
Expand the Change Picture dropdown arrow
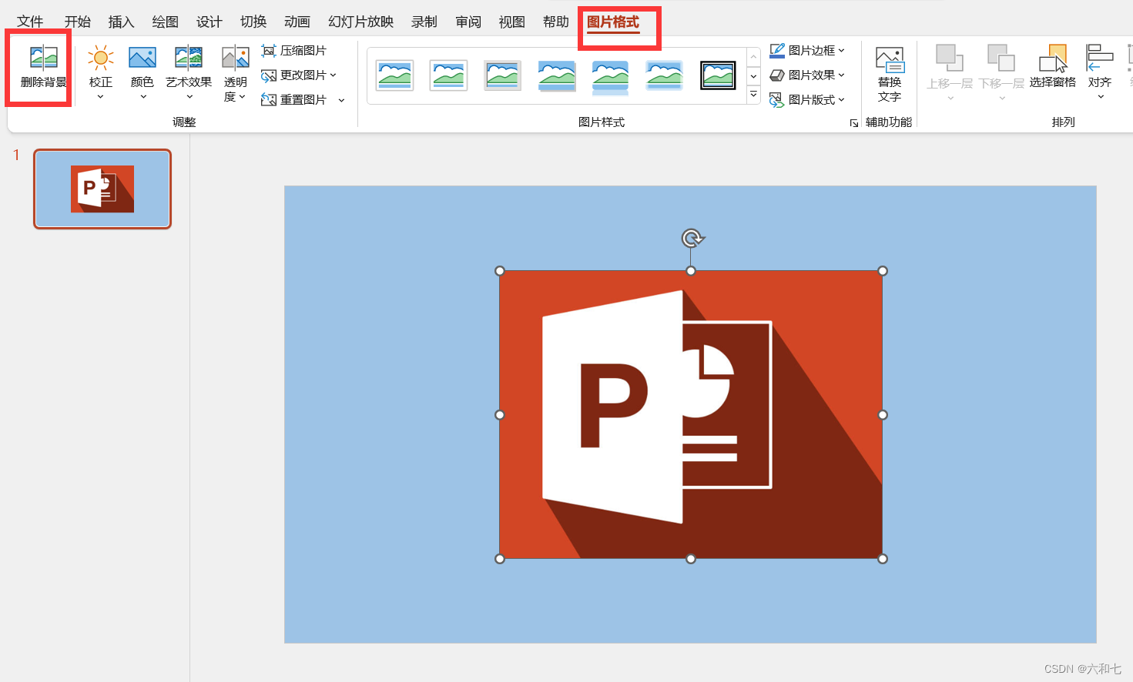(x=333, y=75)
